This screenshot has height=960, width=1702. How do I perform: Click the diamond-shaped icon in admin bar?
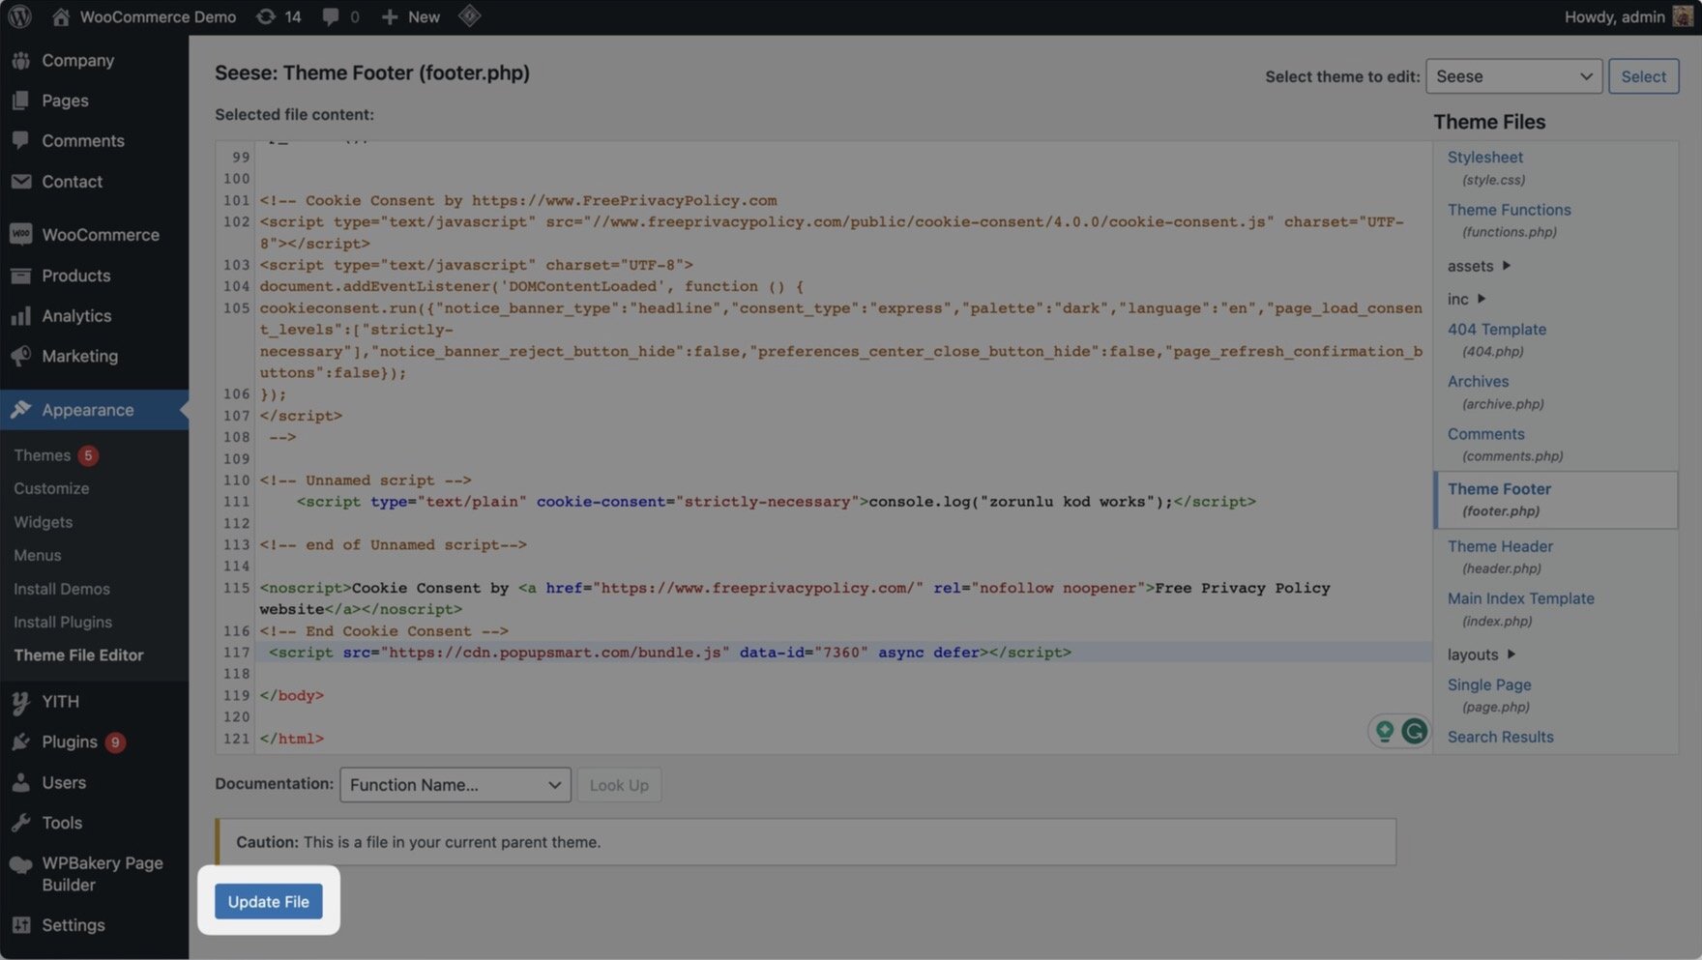coord(469,16)
